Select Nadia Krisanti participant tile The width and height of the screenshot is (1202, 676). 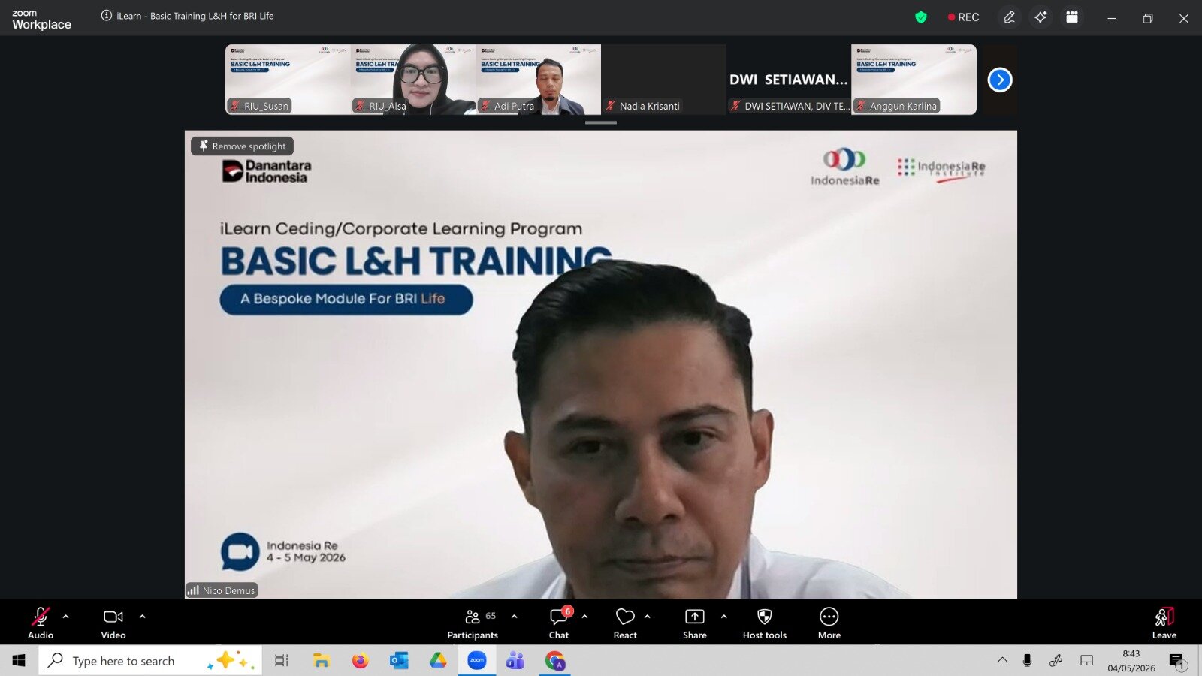pos(663,80)
